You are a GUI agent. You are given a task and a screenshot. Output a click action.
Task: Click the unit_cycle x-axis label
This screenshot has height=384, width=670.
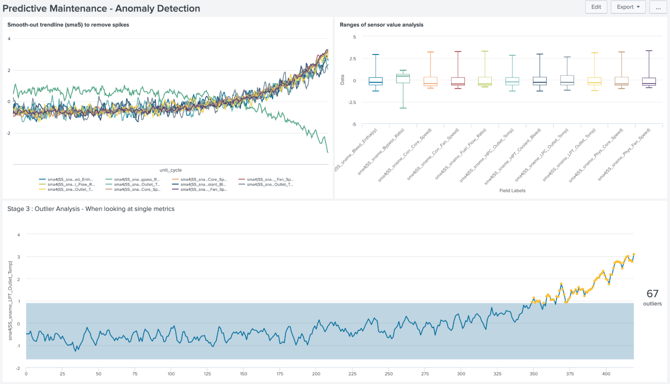171,170
